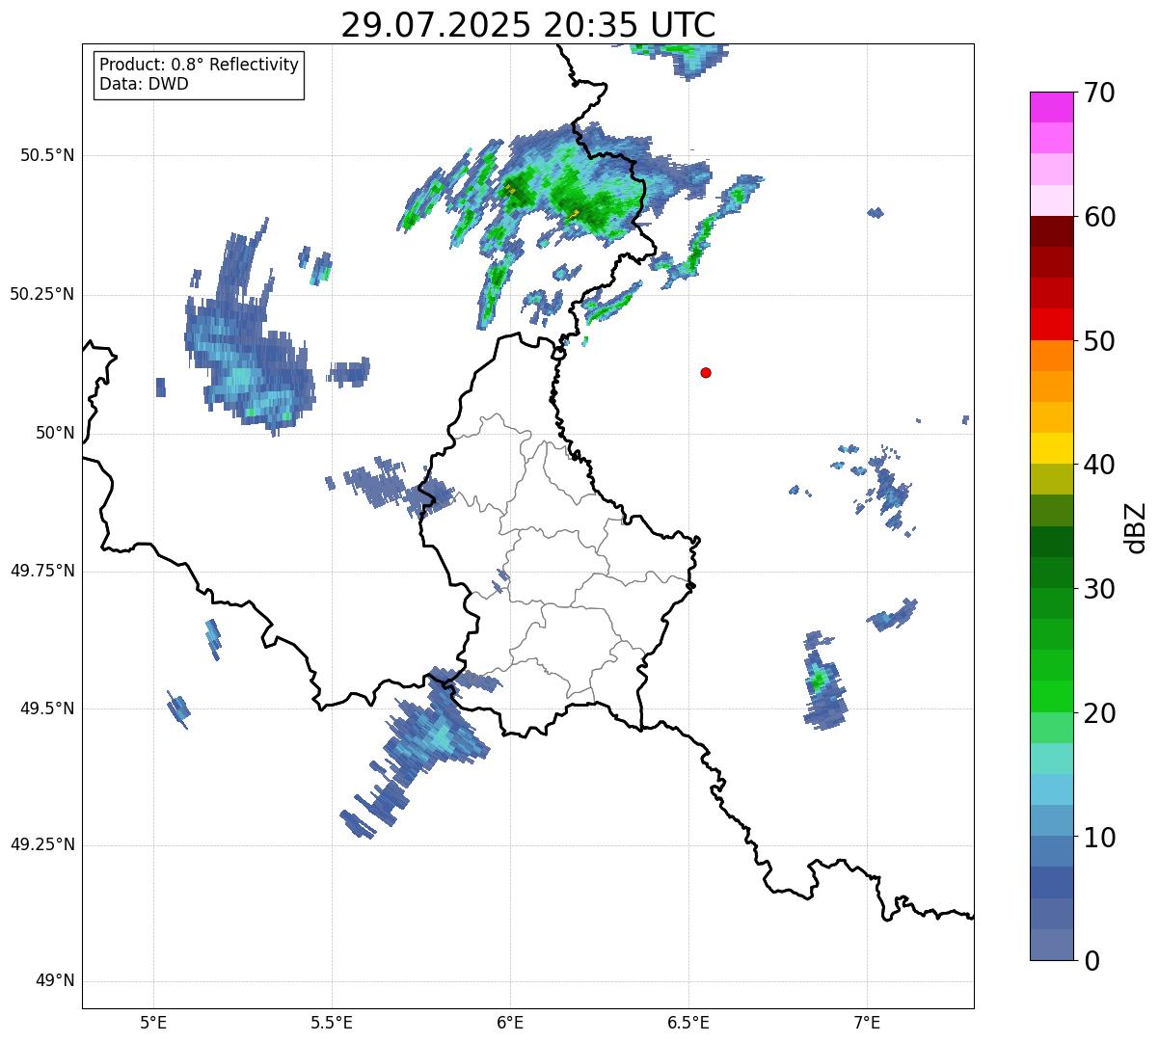Image resolution: width=1159 pixels, height=1042 pixels.
Task: Click the latitude label 49.25°N
Action: 42,844
